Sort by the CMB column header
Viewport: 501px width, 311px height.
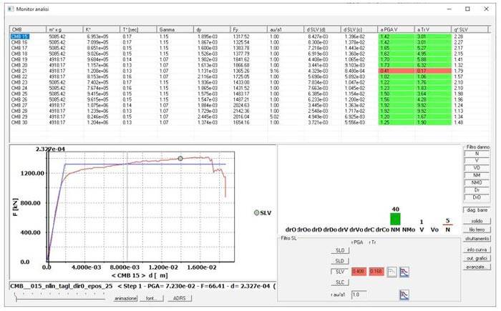pyautogui.click(x=28, y=29)
